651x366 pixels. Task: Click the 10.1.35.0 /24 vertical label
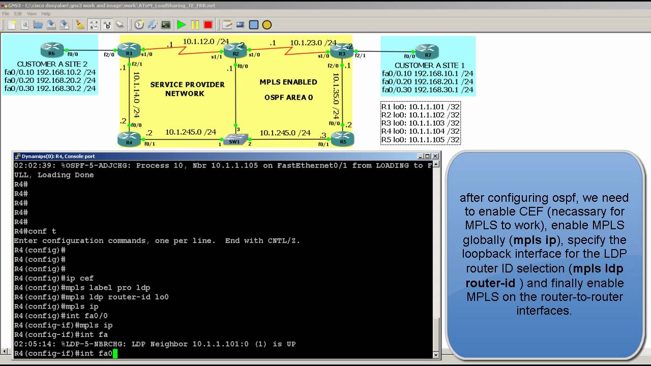point(336,96)
